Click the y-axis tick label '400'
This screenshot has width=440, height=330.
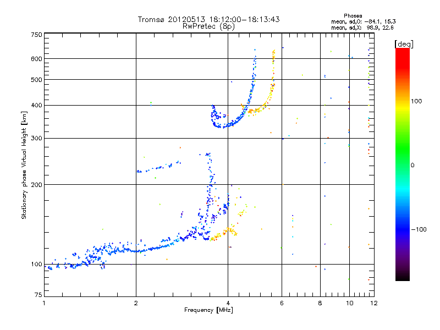[x=36, y=106]
